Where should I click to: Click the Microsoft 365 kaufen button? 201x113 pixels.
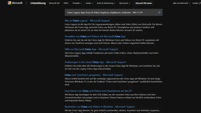144,3
